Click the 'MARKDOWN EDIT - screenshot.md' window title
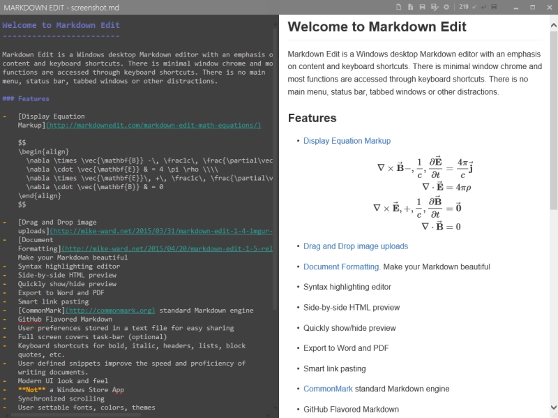This screenshot has width=558, height=418. [61, 8]
